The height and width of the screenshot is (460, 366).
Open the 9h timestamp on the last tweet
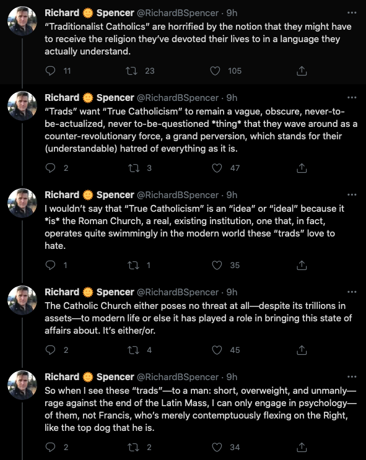(232, 377)
